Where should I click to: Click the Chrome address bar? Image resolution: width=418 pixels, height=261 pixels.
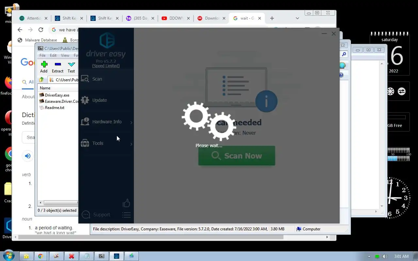(x=64, y=30)
